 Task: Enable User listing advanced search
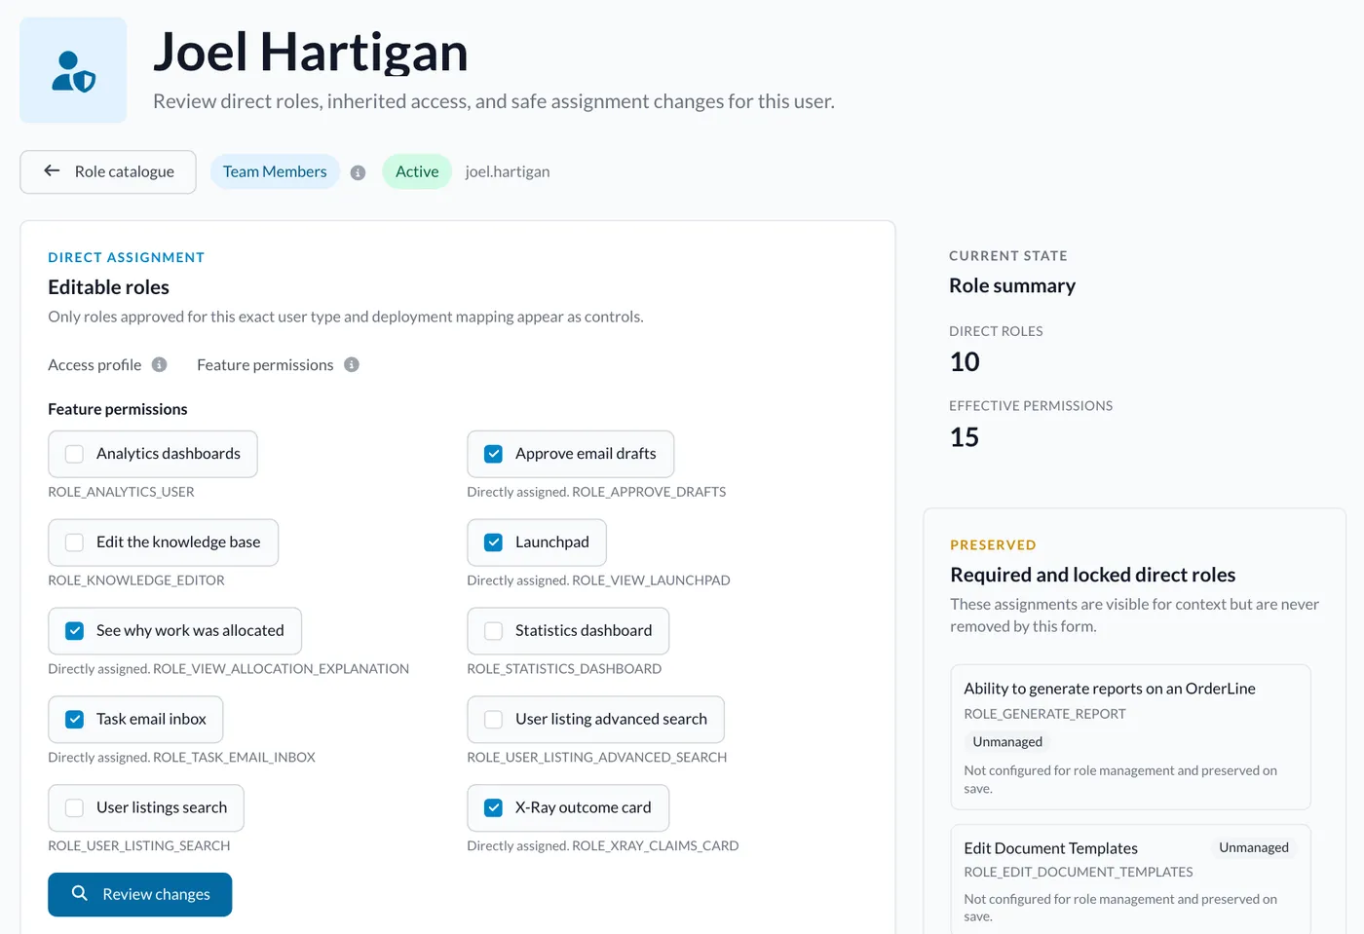494,720
